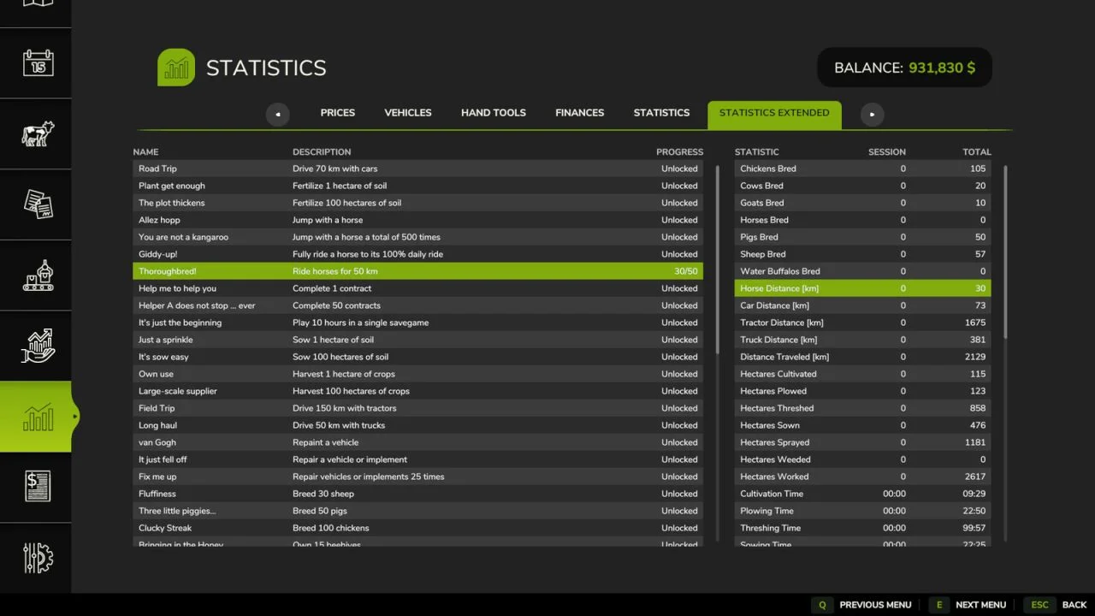Click the Q Previous Menu button
The width and height of the screenshot is (1095, 616).
(x=862, y=605)
